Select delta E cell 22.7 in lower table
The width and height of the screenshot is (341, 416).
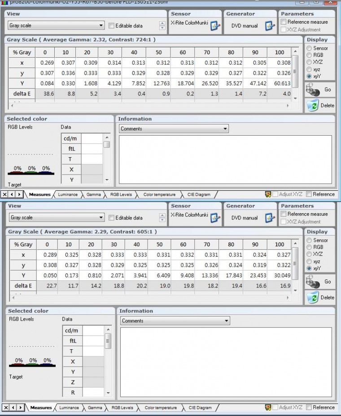[47, 286]
